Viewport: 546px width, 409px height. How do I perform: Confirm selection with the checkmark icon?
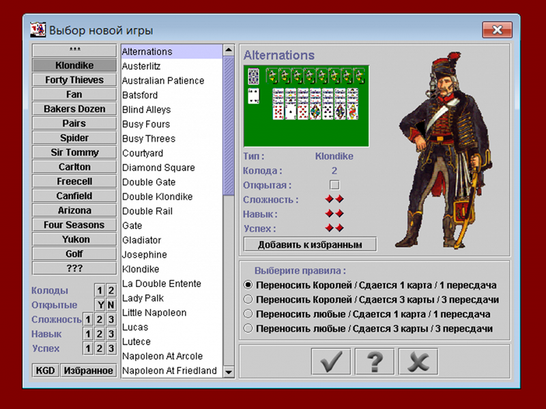click(331, 361)
